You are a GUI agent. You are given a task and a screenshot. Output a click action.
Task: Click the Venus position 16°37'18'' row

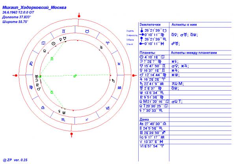pyautogui.click(x=152, y=70)
